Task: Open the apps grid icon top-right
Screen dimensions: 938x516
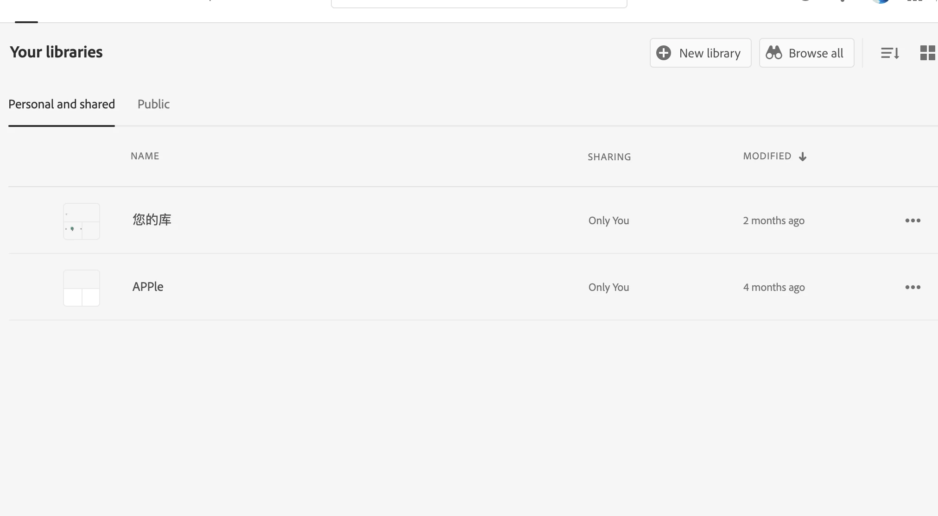Action: [x=914, y=1]
